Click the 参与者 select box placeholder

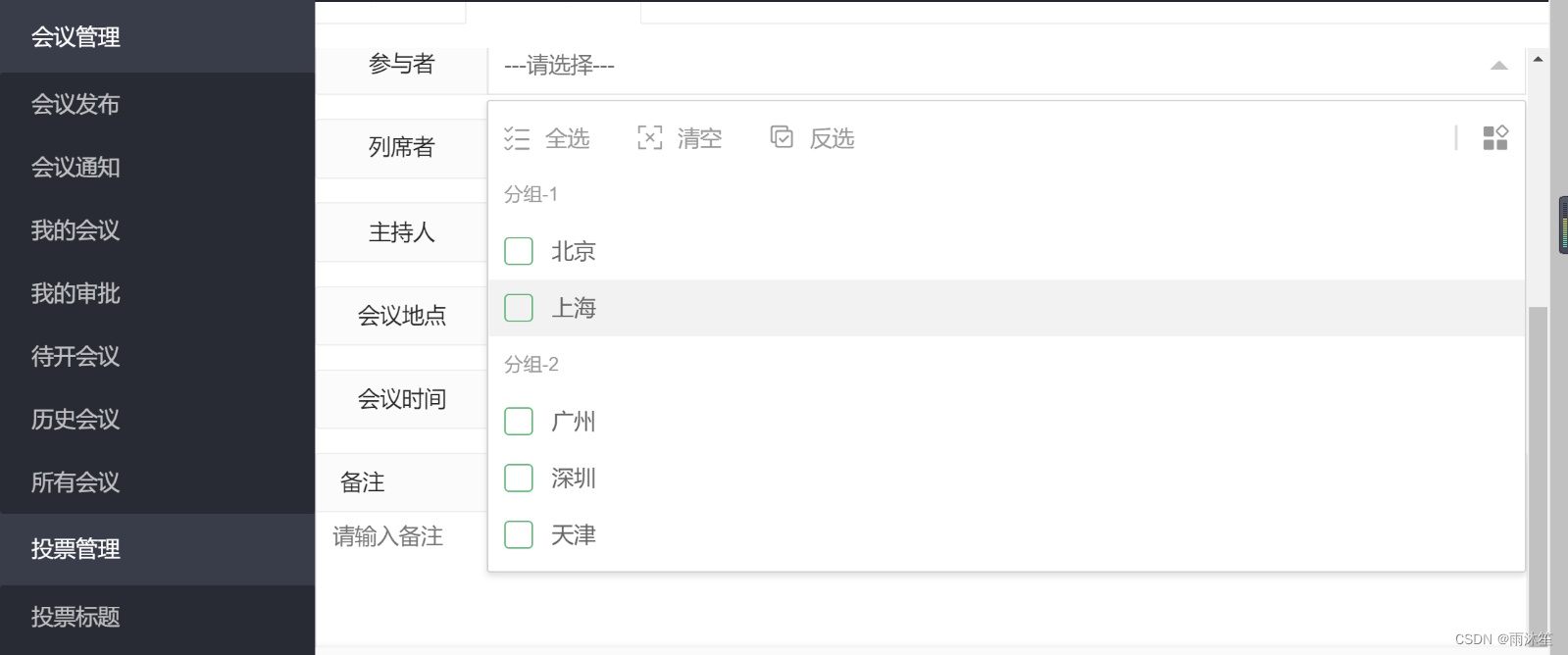pos(559,66)
